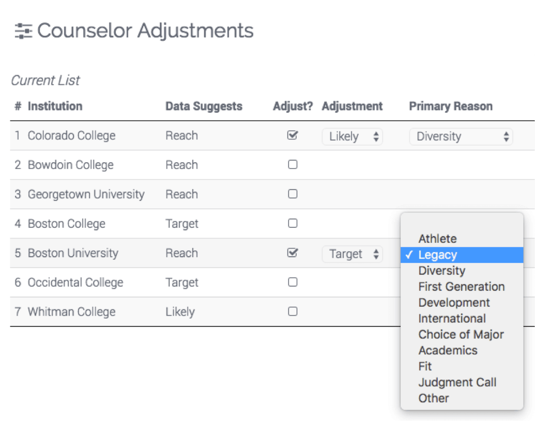Click the Adjust? column header

click(293, 106)
